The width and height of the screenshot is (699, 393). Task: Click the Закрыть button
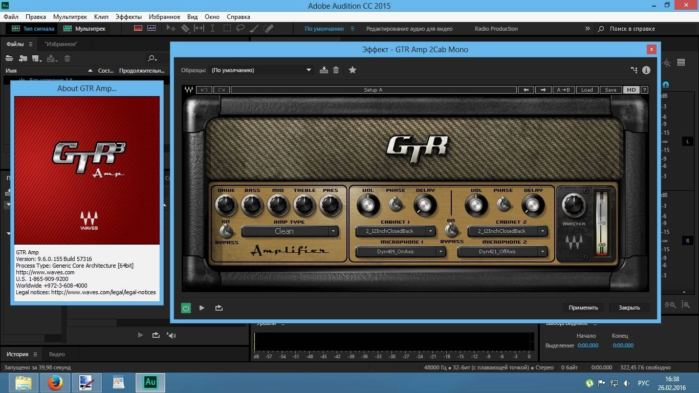629,308
